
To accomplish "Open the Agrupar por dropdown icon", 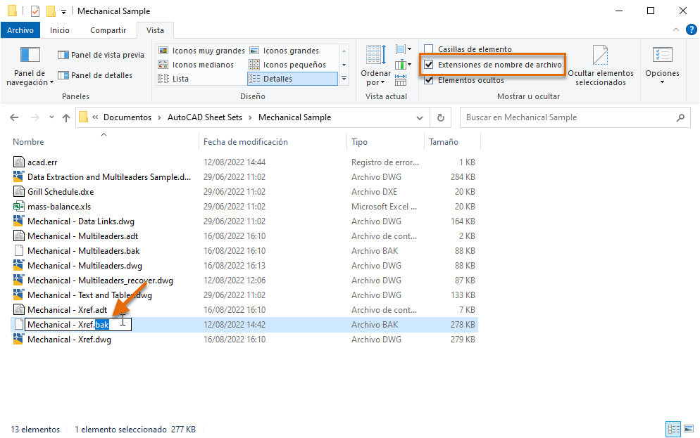I will [403, 49].
